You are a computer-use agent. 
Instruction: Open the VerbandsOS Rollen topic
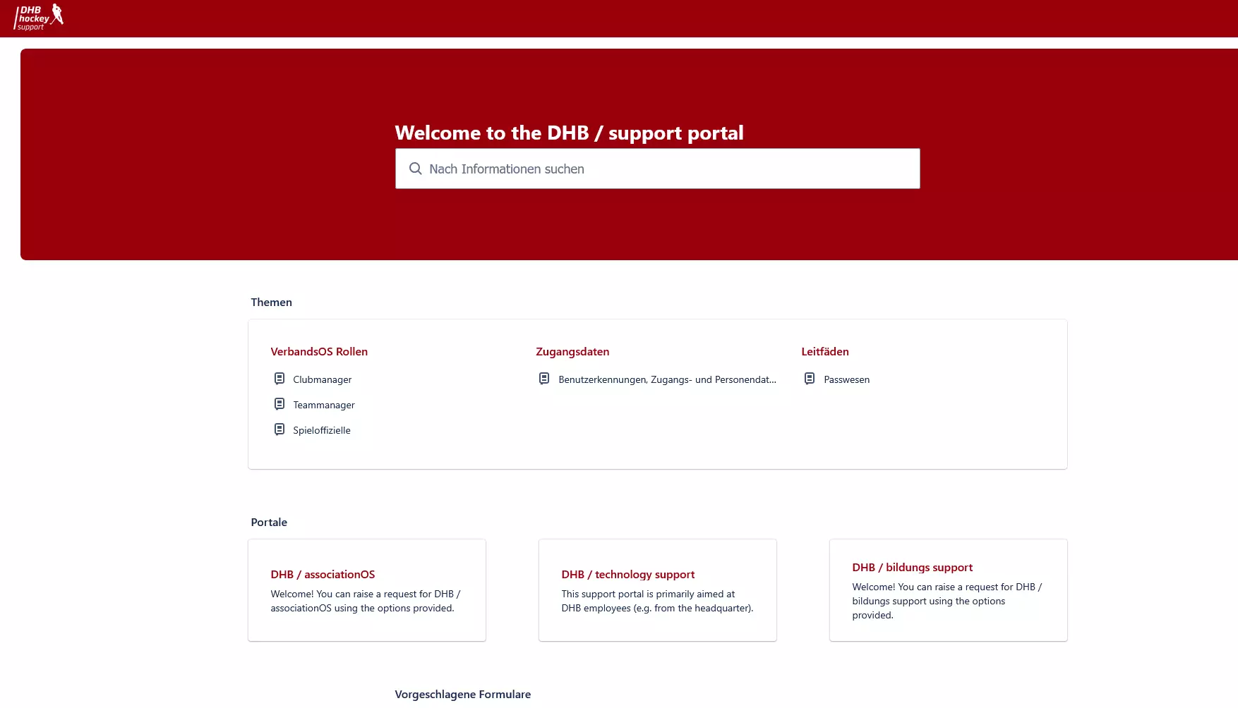pyautogui.click(x=319, y=351)
